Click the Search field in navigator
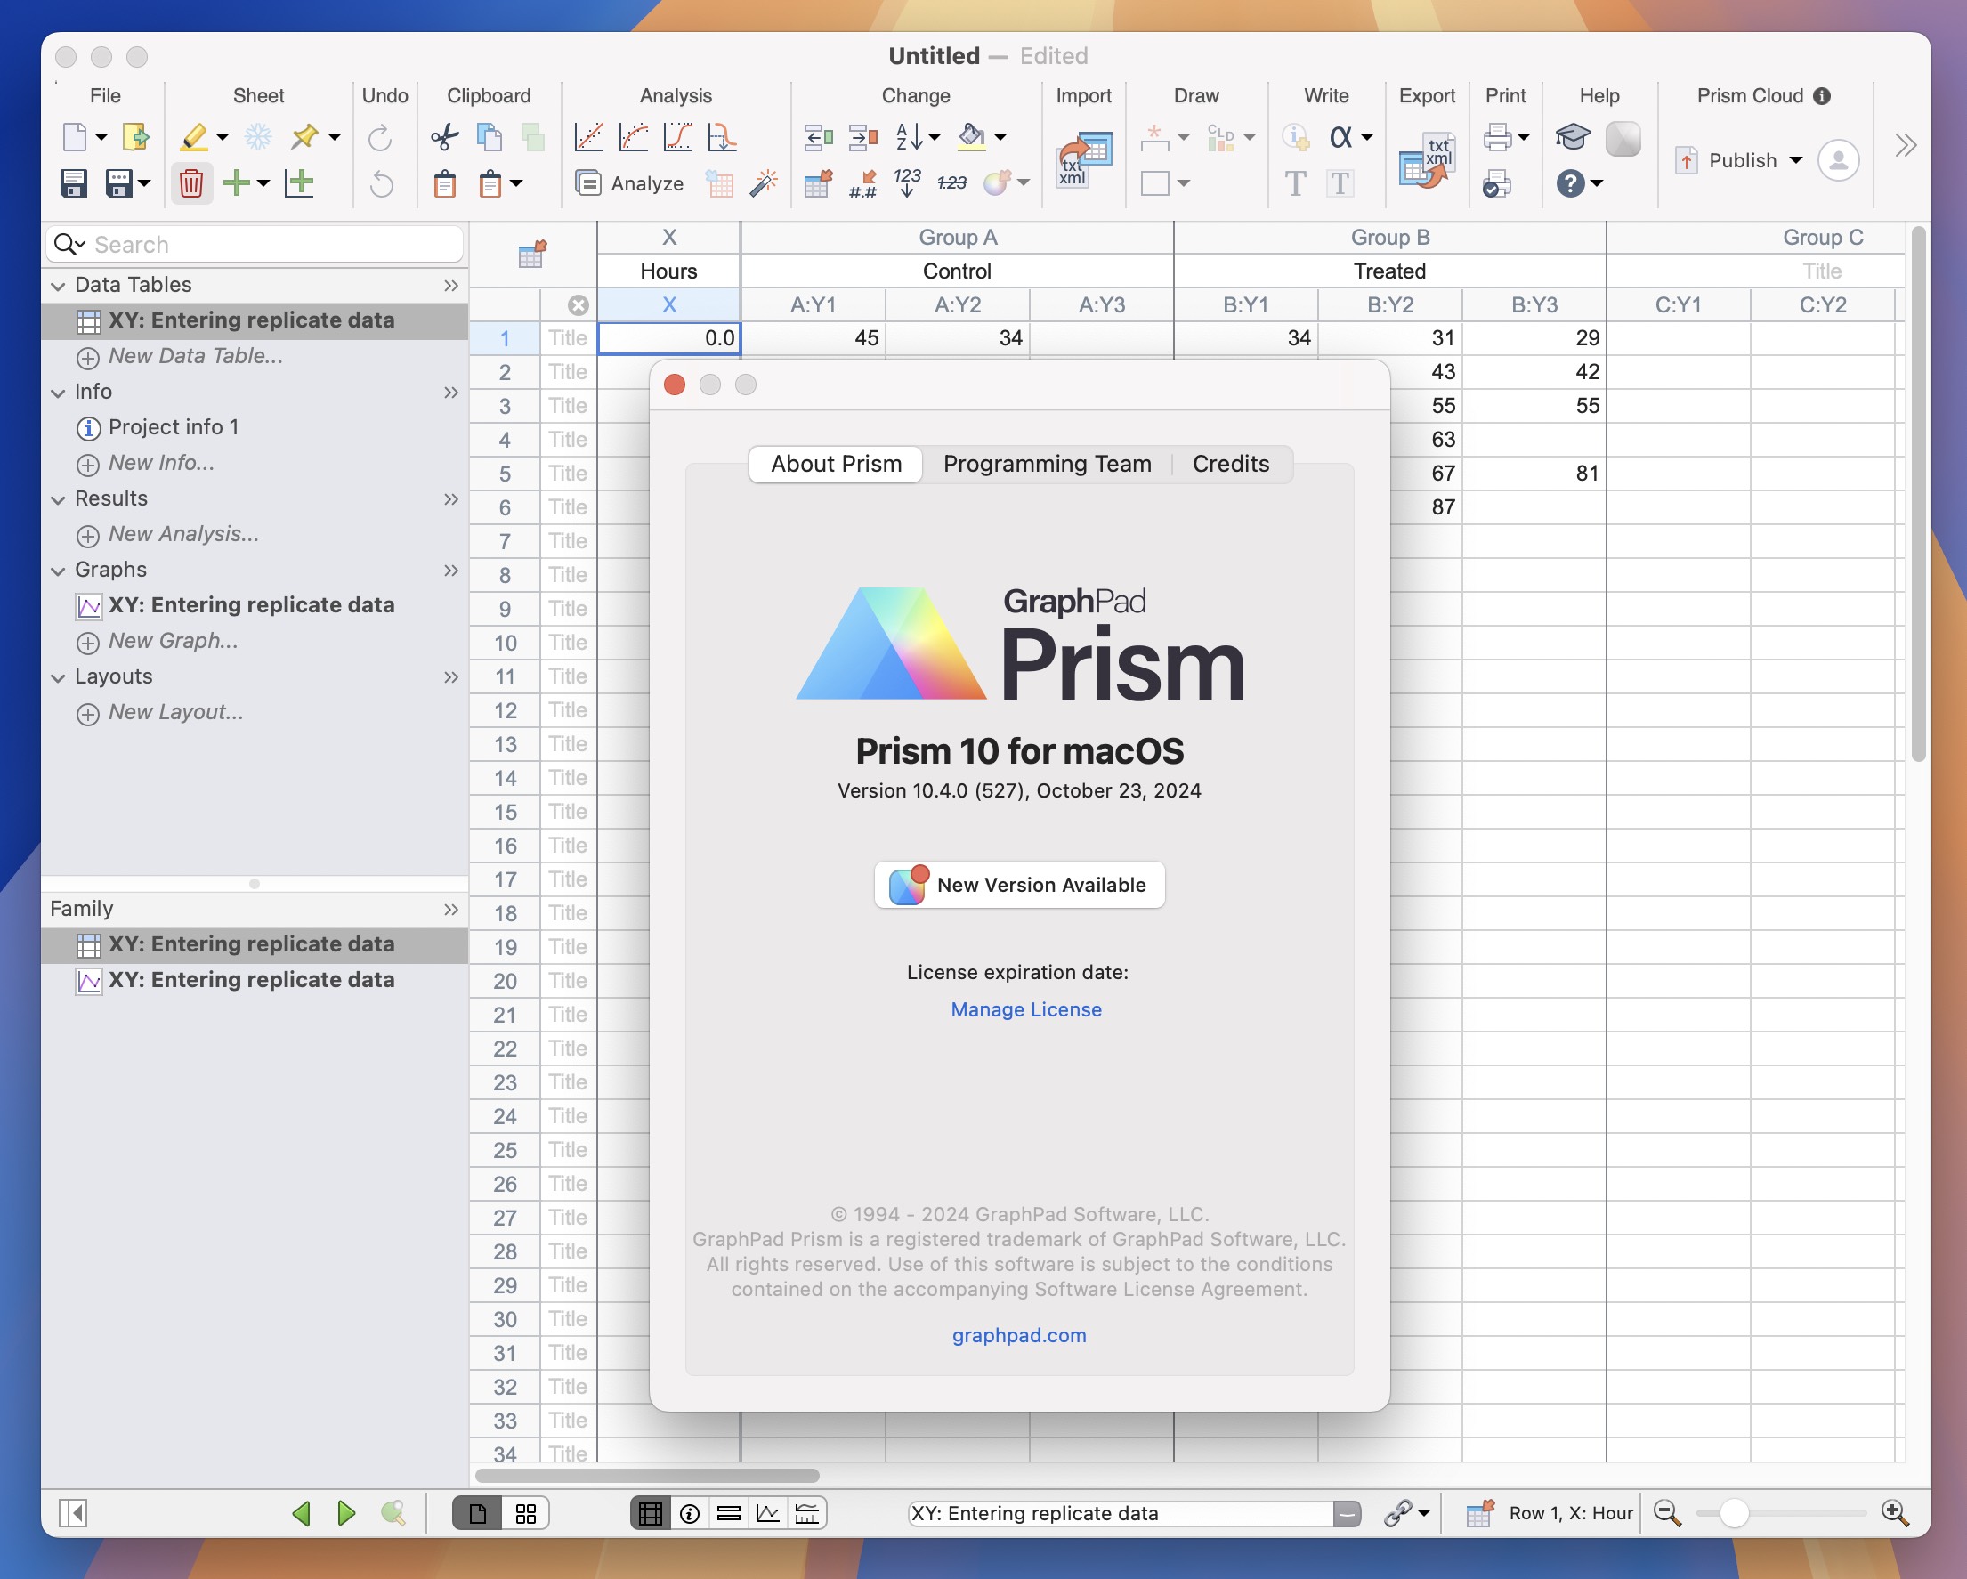The image size is (1967, 1579). [255, 245]
